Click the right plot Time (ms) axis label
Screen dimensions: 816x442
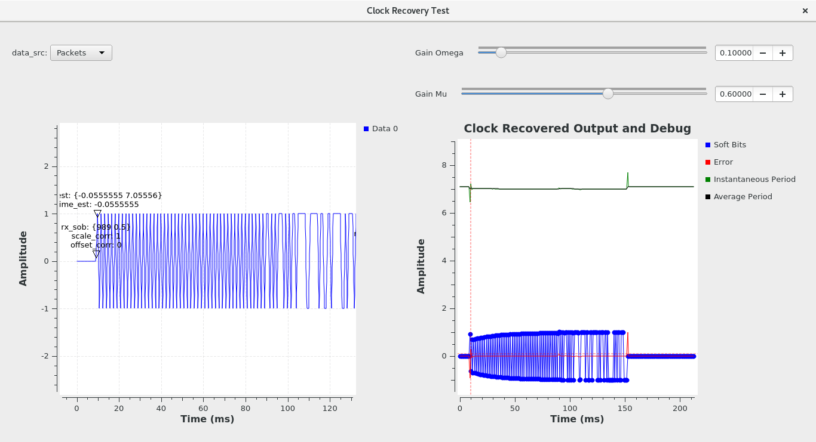tap(577, 419)
